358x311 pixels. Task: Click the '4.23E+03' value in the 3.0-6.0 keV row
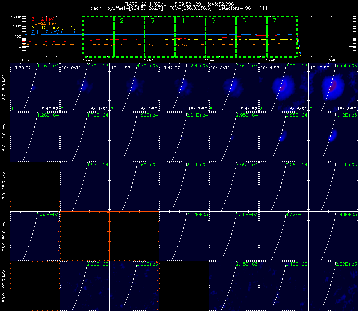coord(197,66)
